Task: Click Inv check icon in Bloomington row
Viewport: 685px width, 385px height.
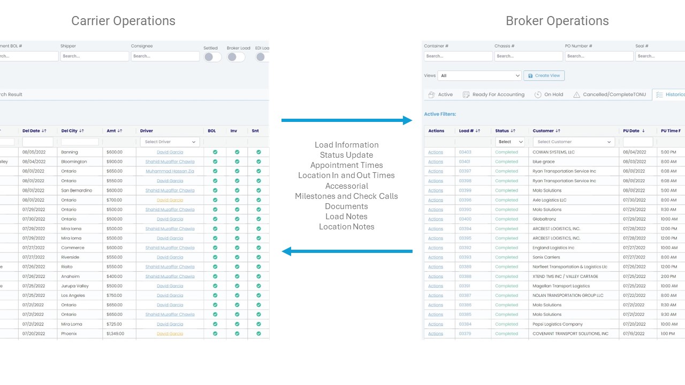Action: tap(237, 161)
